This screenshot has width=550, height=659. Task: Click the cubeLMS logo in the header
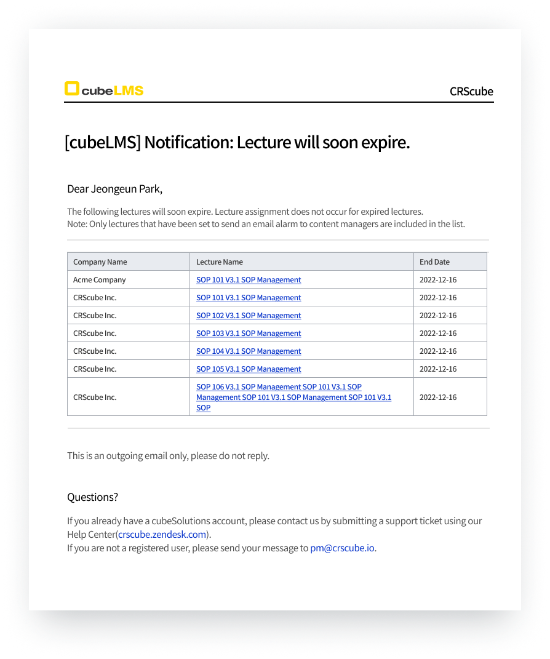point(104,90)
